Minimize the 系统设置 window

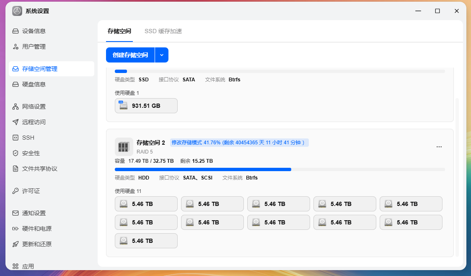tap(418, 11)
